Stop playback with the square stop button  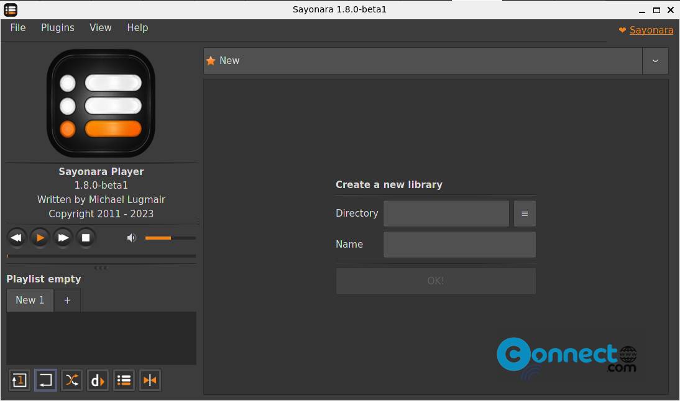86,238
